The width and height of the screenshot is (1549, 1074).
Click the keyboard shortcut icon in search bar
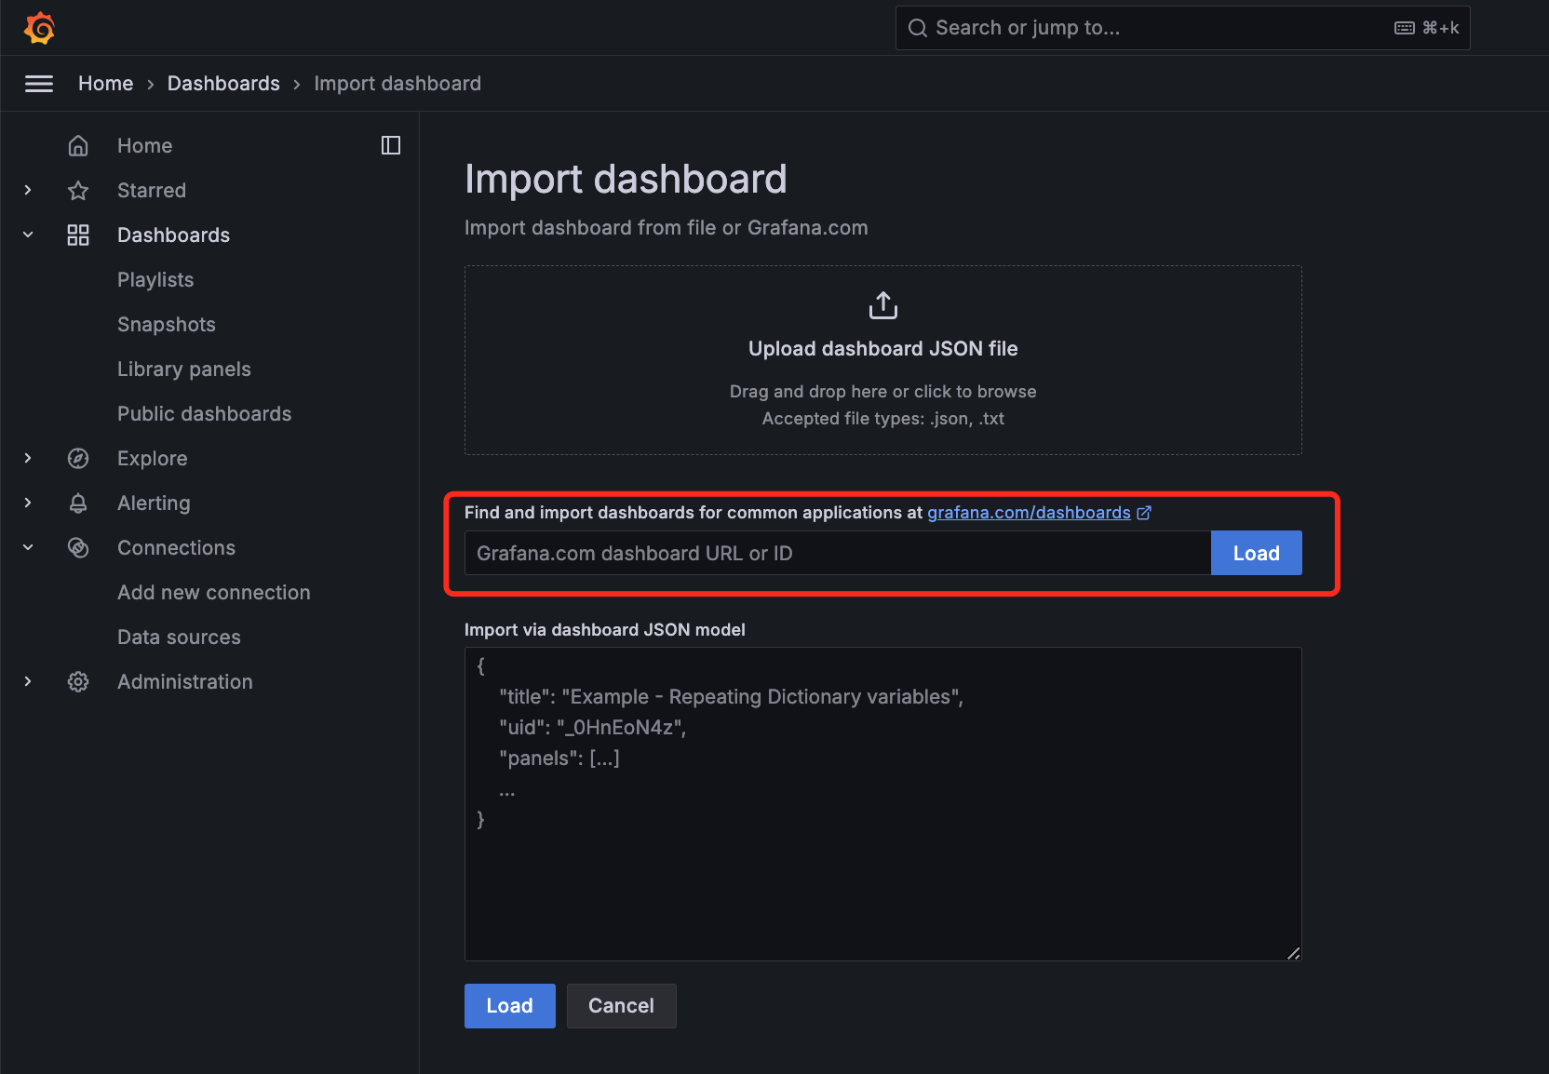tap(1405, 28)
